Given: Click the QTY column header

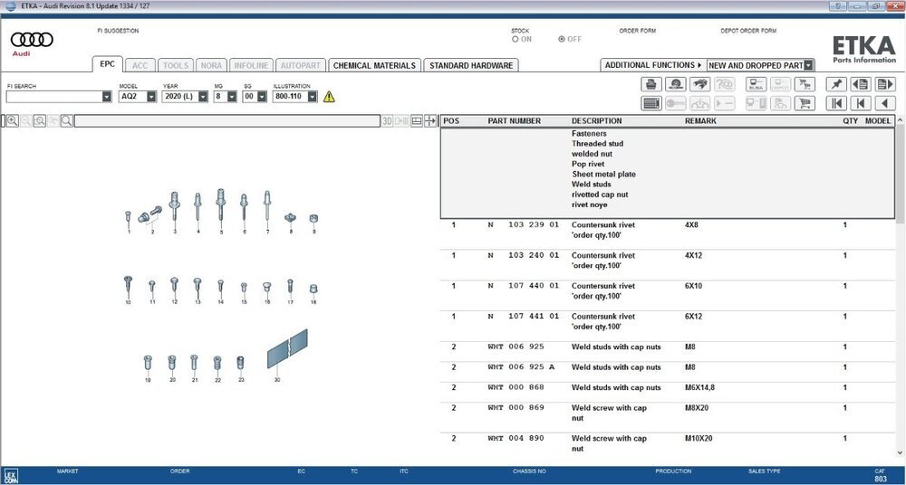Looking at the screenshot, I should (x=850, y=121).
